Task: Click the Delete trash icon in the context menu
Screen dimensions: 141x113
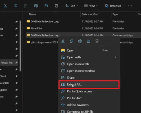Action: point(97,41)
